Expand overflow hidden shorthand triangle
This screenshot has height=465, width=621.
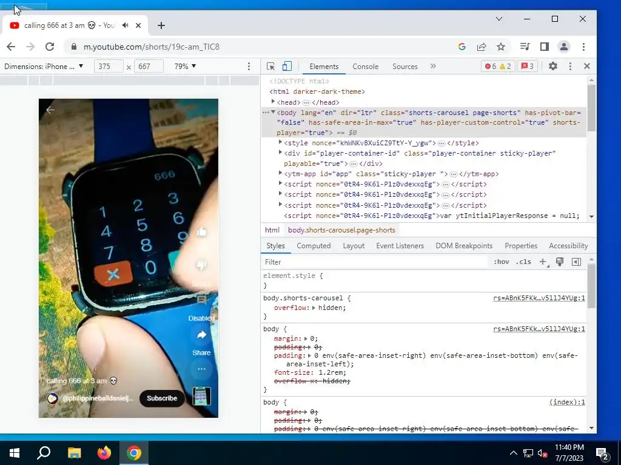click(314, 308)
